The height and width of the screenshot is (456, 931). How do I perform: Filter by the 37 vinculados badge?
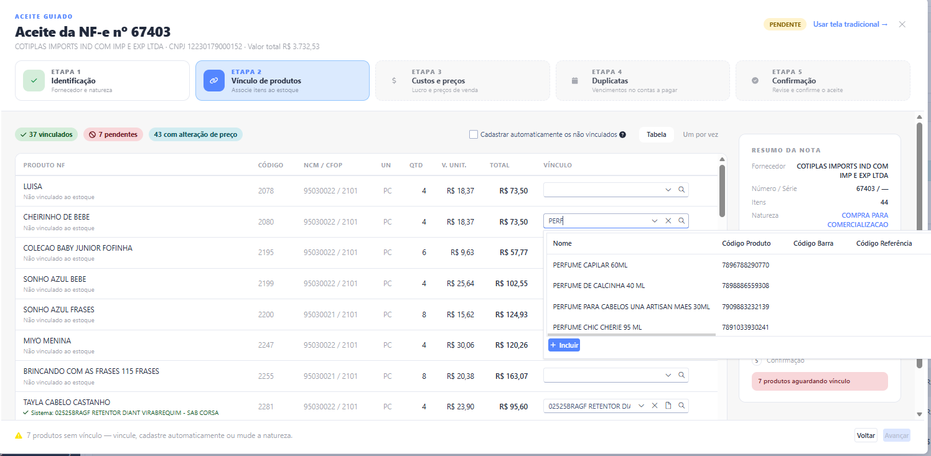pos(47,134)
